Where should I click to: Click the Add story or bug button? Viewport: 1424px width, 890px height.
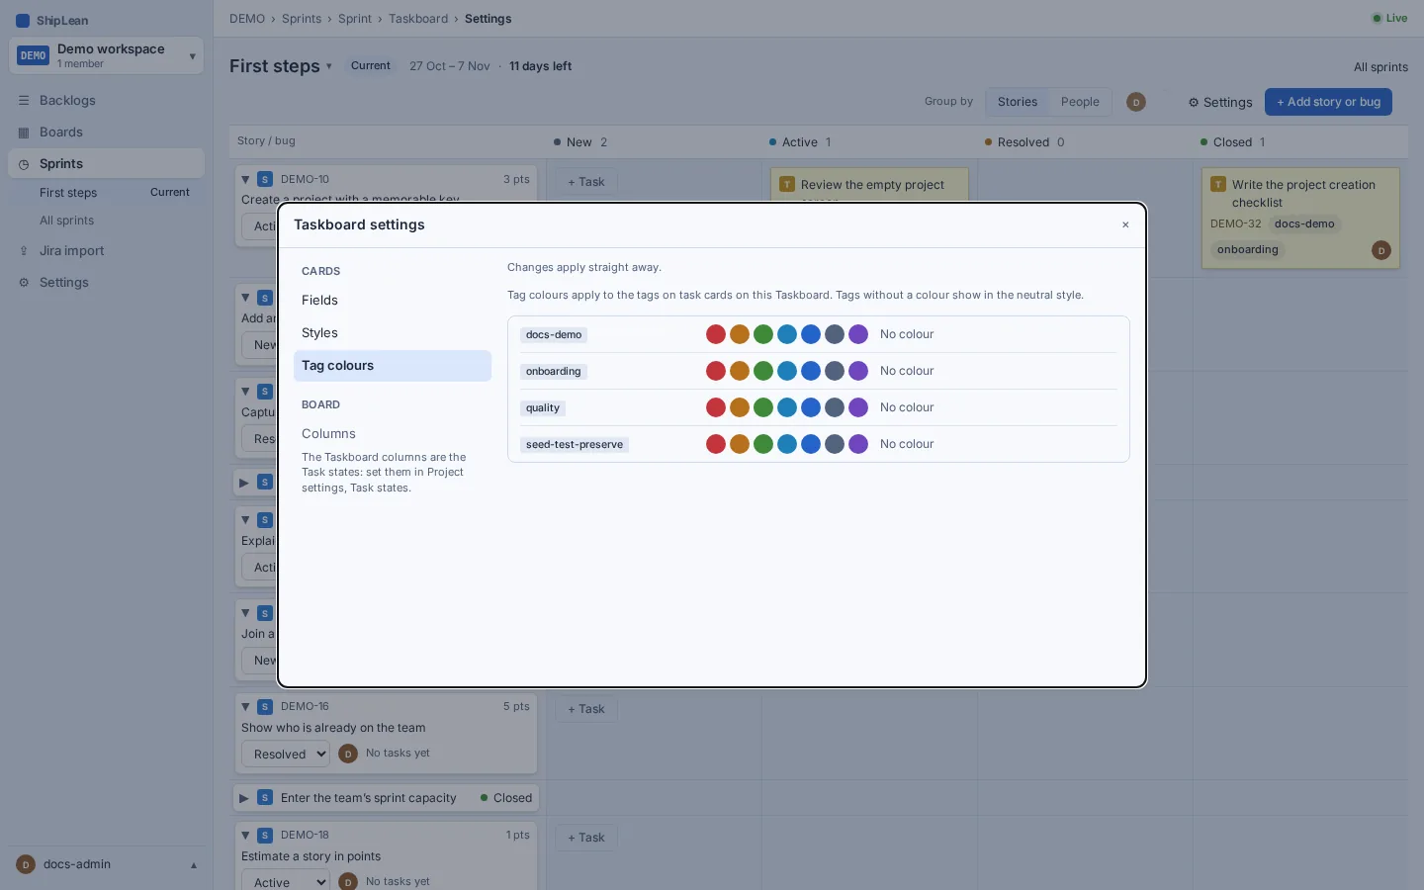[1328, 102]
